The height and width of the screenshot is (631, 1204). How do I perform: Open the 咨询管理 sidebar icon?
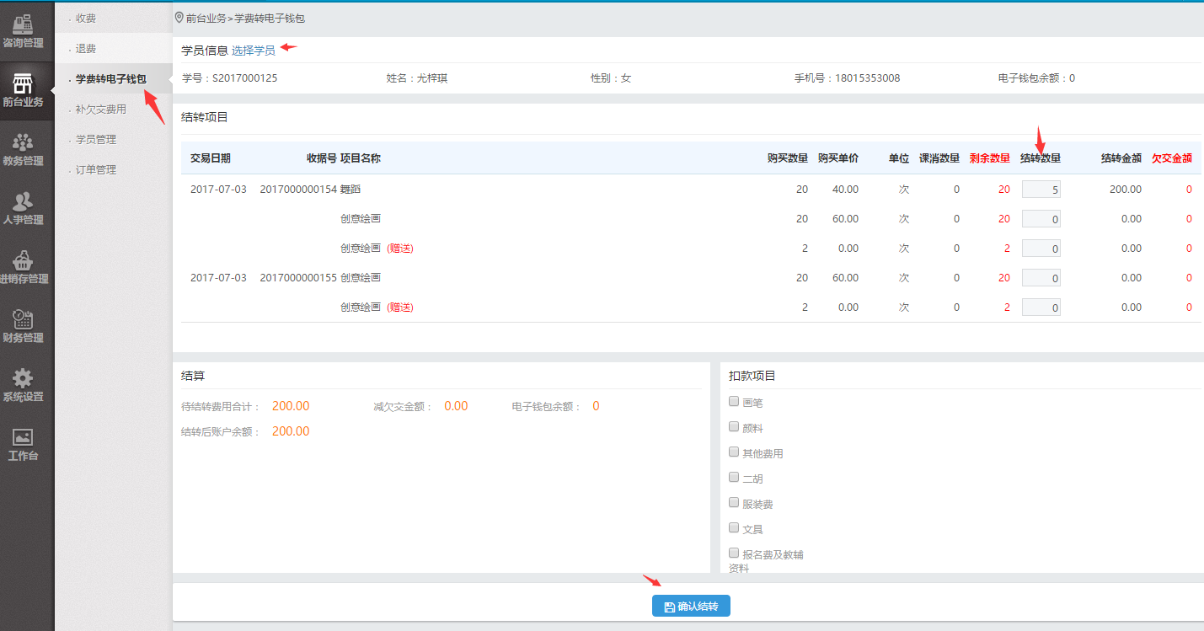click(x=23, y=24)
